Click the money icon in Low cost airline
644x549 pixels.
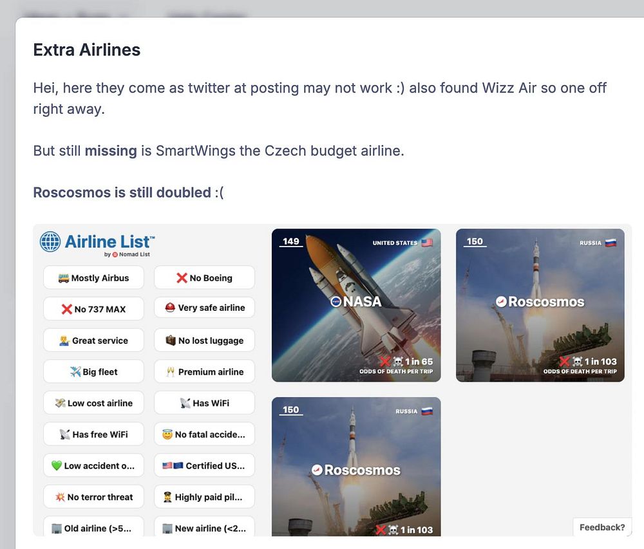pyautogui.click(x=61, y=403)
